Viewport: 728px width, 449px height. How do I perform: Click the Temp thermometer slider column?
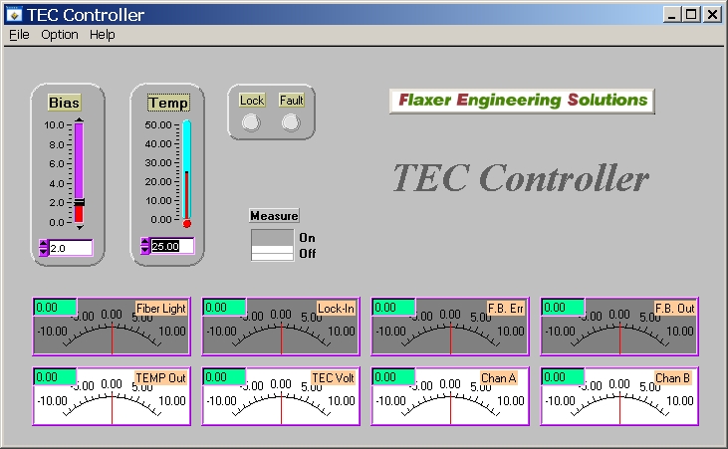point(186,169)
